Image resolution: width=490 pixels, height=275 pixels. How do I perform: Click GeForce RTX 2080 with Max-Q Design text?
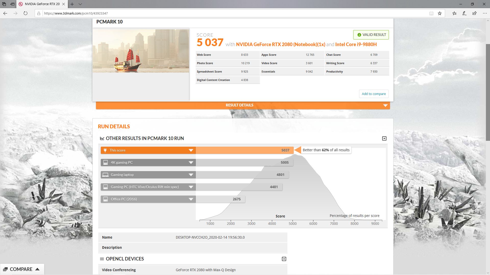click(x=206, y=270)
